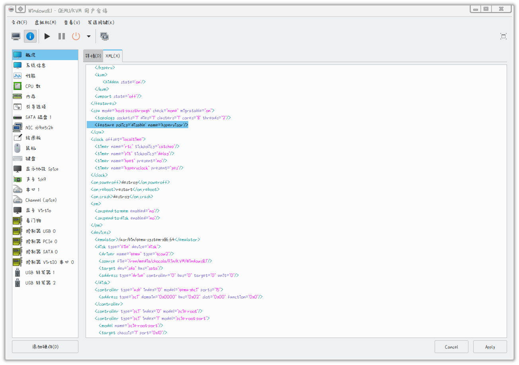Click the suspend-to-disk enabled line
This screenshot has height=365, width=519.
(127, 218)
